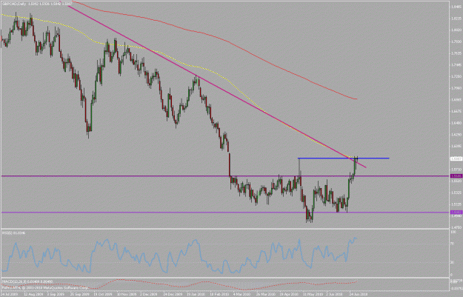Click the light purple price tag on axis
Image resolution: width=463 pixels, height=297 pixels.
click(456, 213)
